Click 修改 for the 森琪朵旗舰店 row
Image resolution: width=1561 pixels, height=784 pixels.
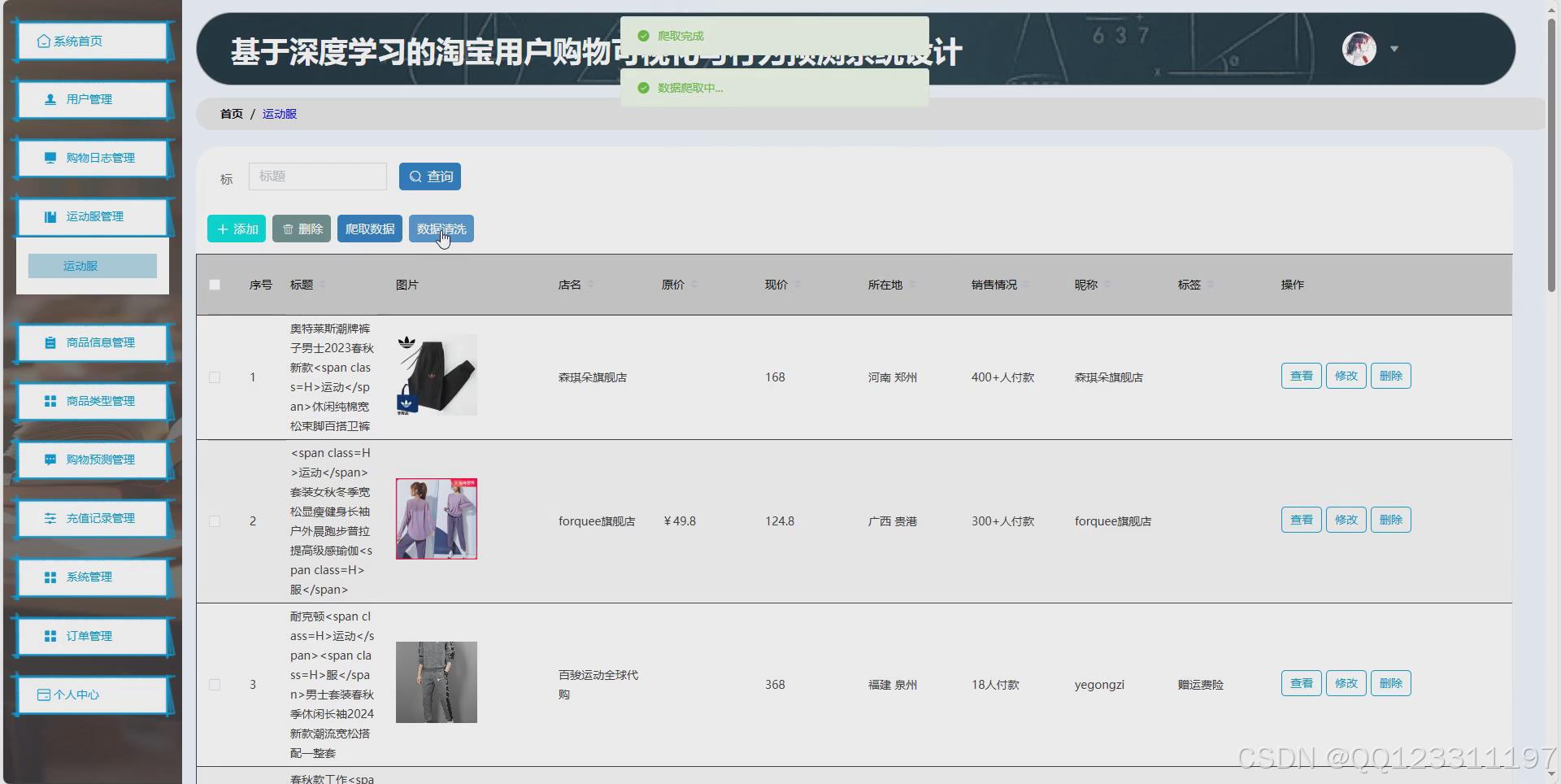(x=1346, y=376)
